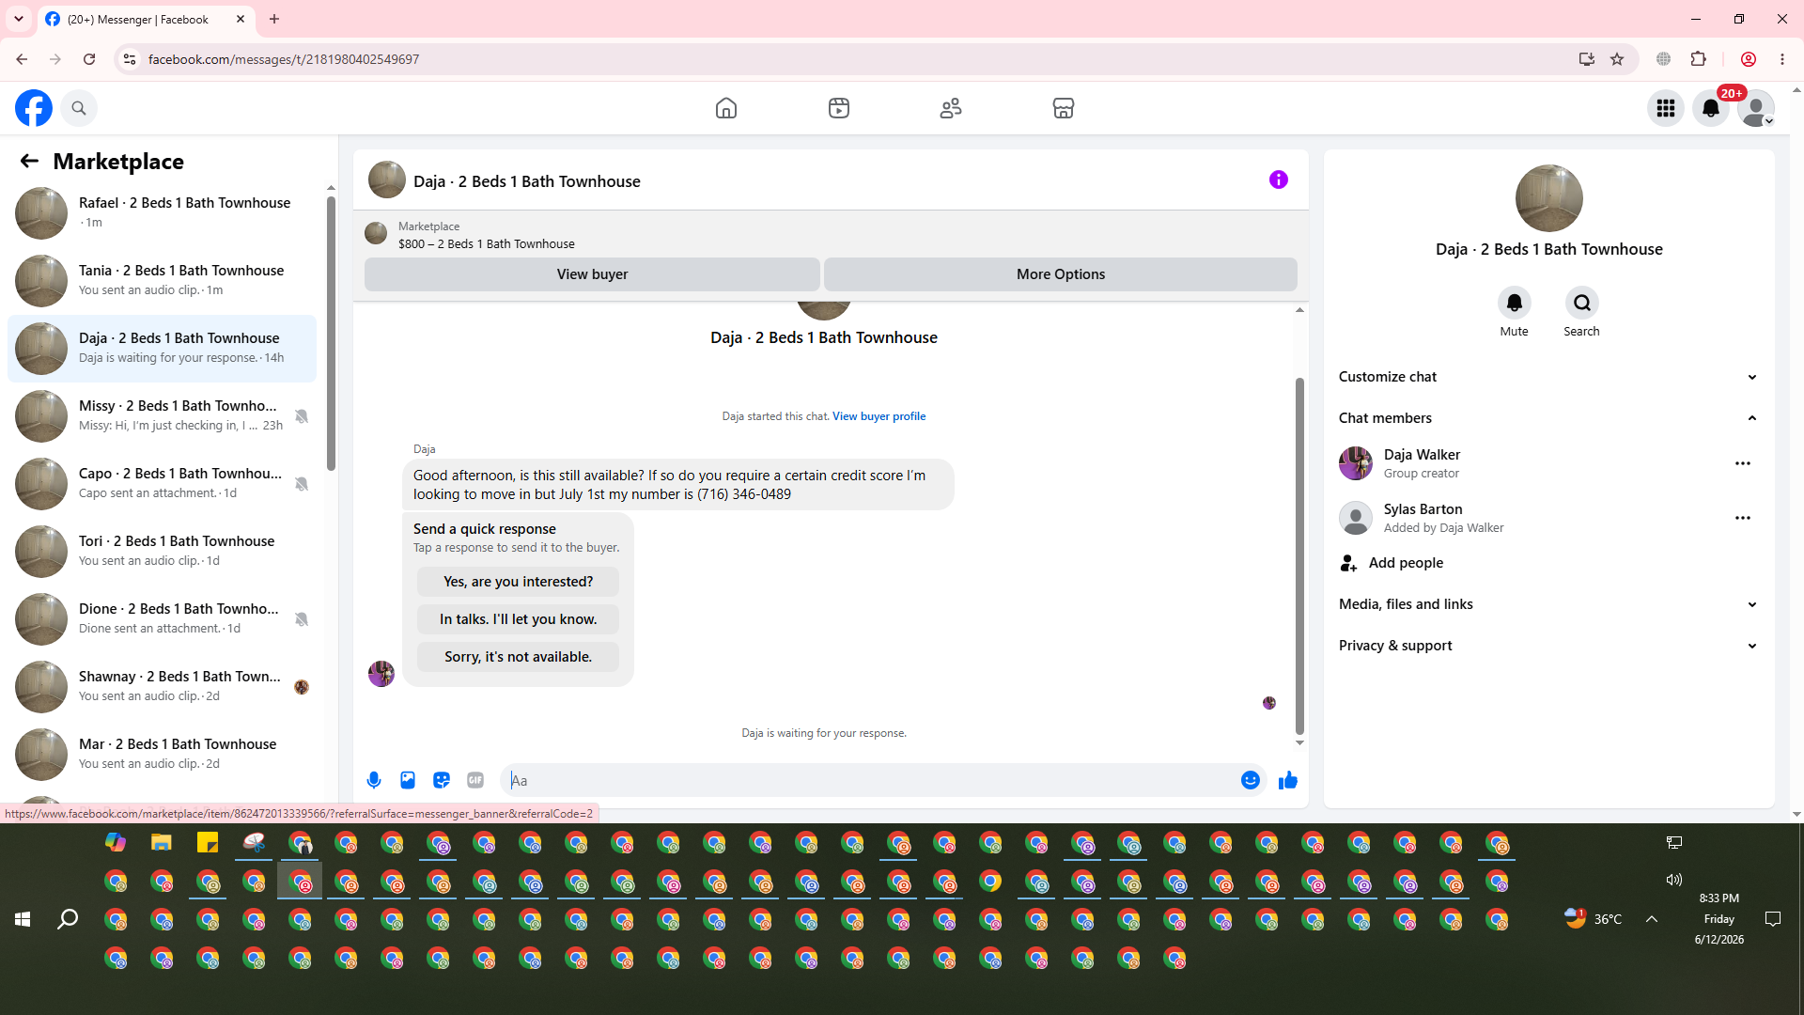The width and height of the screenshot is (1804, 1015).
Task: Open Windows Start menu
Action: [x=23, y=919]
